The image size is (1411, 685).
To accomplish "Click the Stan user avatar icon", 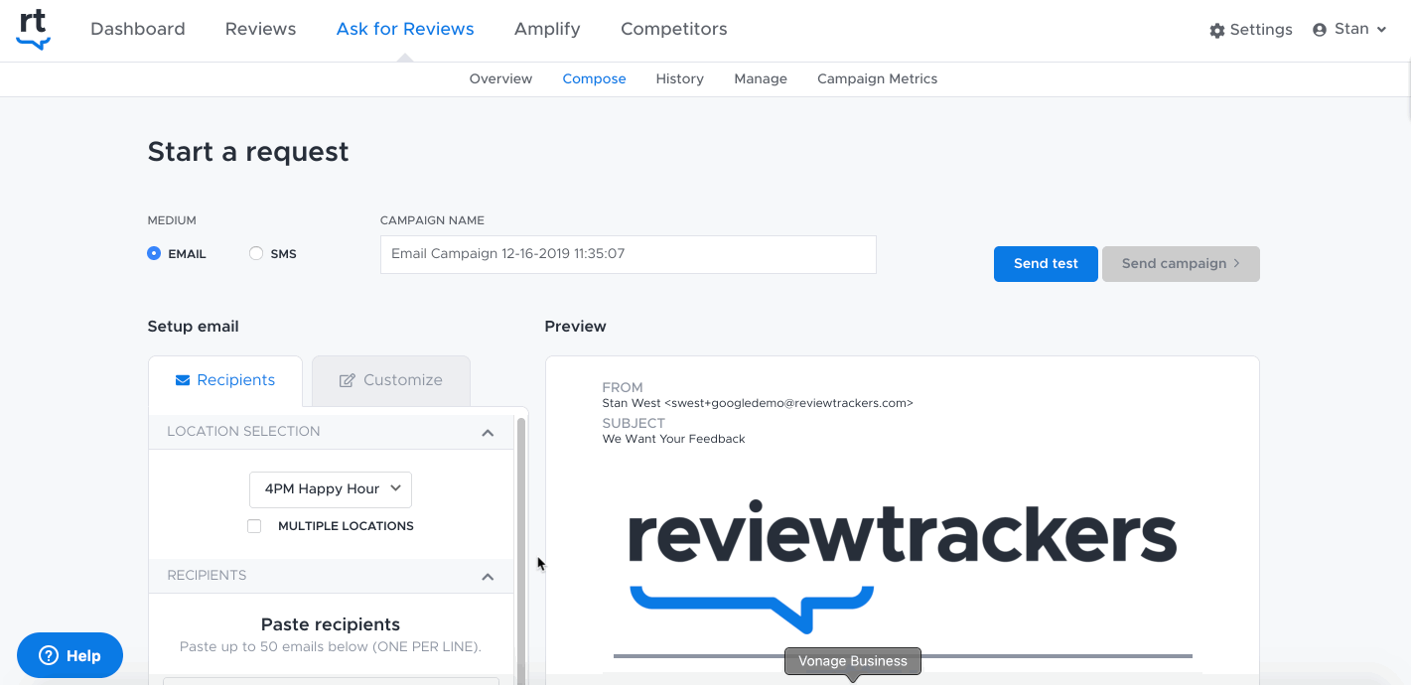I will pos(1320,30).
